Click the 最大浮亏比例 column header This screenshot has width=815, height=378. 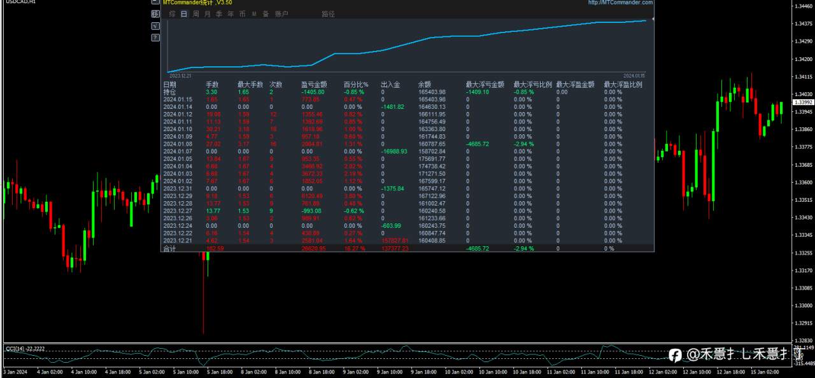[x=533, y=84]
